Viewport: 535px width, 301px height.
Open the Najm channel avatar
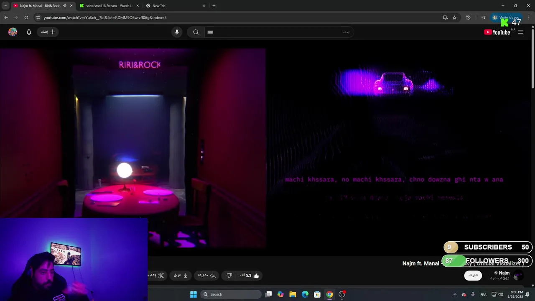[x=518, y=275]
